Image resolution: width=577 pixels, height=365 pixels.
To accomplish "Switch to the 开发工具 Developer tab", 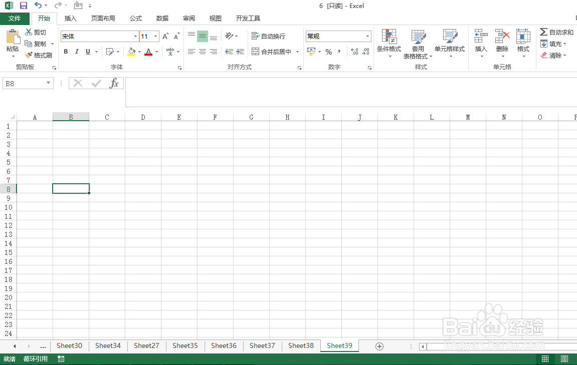I will [248, 19].
